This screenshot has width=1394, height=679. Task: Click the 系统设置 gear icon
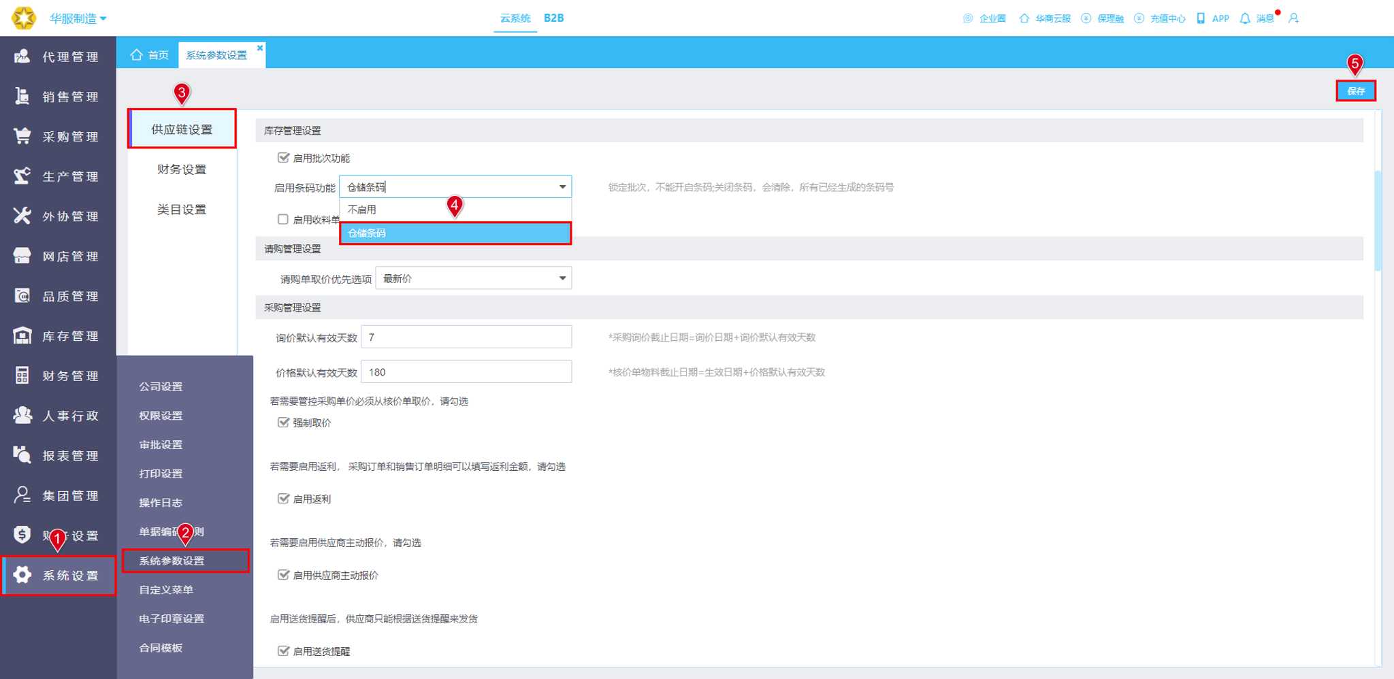22,575
